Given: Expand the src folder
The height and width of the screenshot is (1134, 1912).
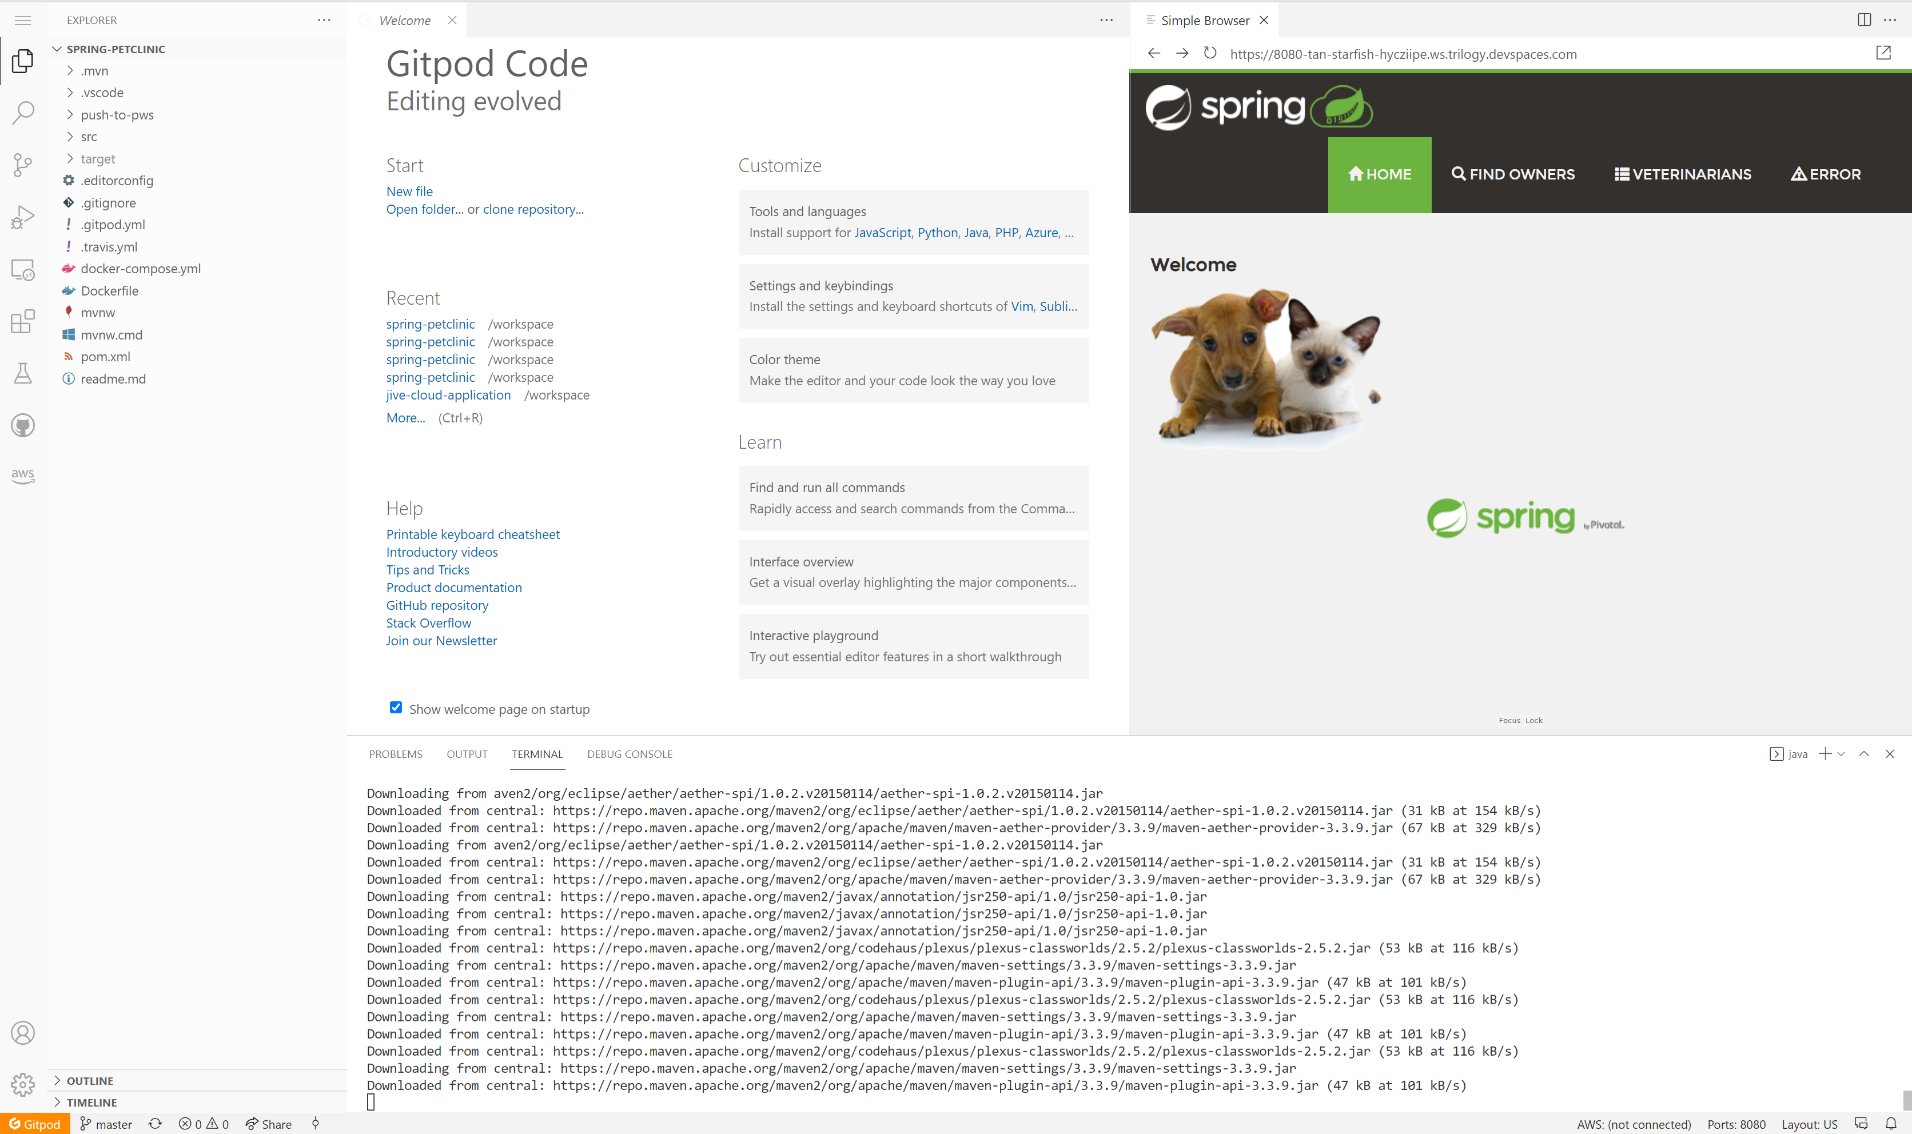Looking at the screenshot, I should (89, 137).
